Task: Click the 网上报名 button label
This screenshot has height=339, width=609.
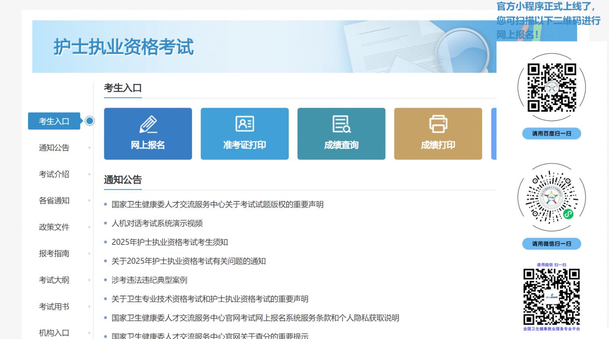Action: coord(148,145)
